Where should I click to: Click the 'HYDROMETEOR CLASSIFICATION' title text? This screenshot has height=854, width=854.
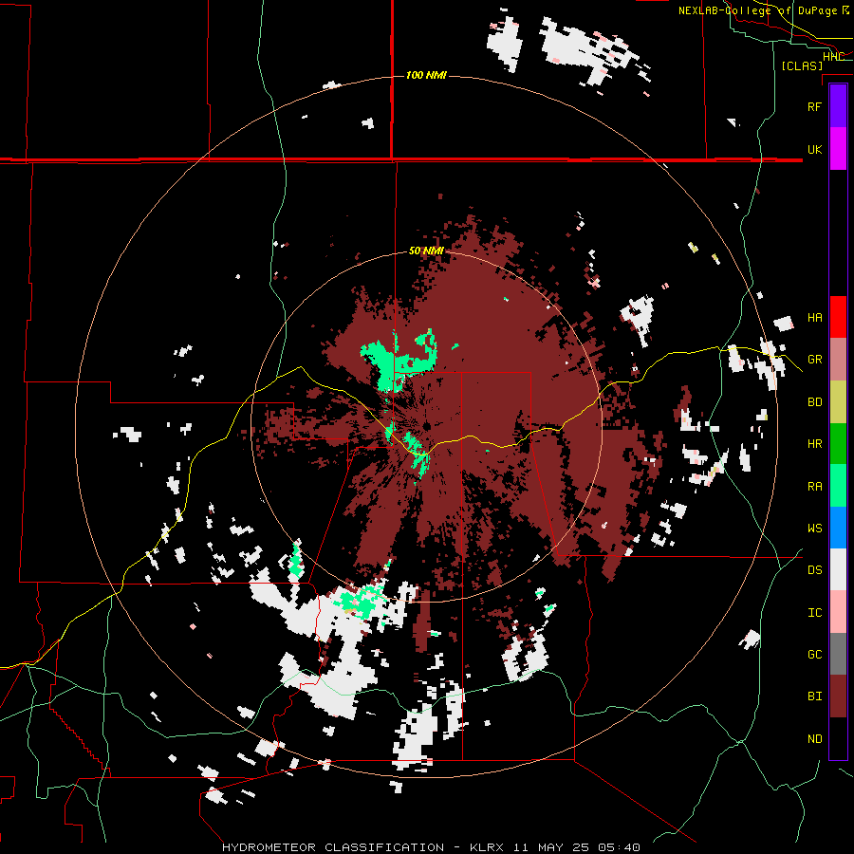point(332,847)
